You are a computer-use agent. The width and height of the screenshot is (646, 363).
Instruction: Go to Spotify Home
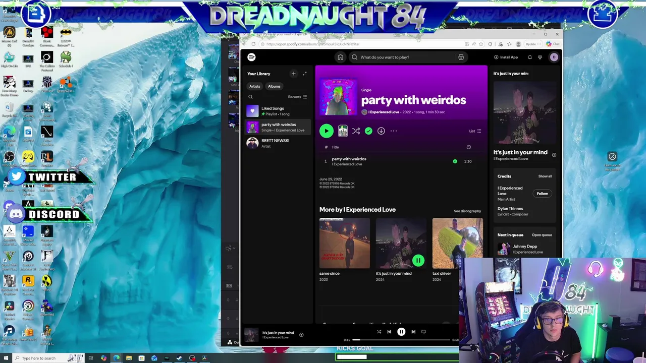pos(340,57)
